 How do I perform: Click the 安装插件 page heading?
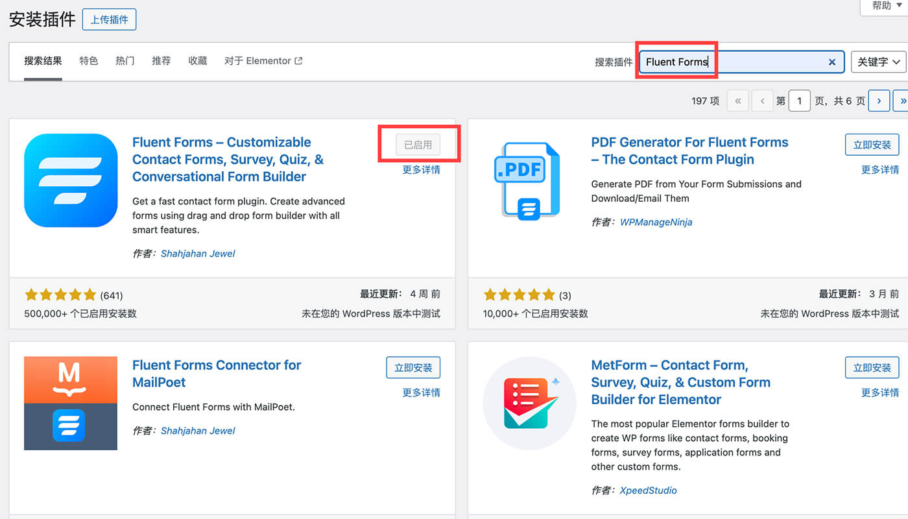pyautogui.click(x=42, y=19)
